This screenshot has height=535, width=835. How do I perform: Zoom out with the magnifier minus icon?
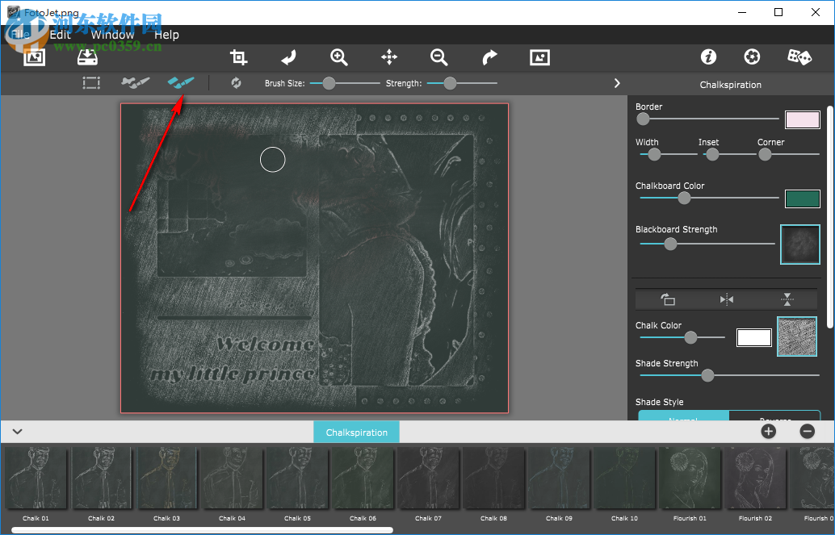(x=438, y=57)
